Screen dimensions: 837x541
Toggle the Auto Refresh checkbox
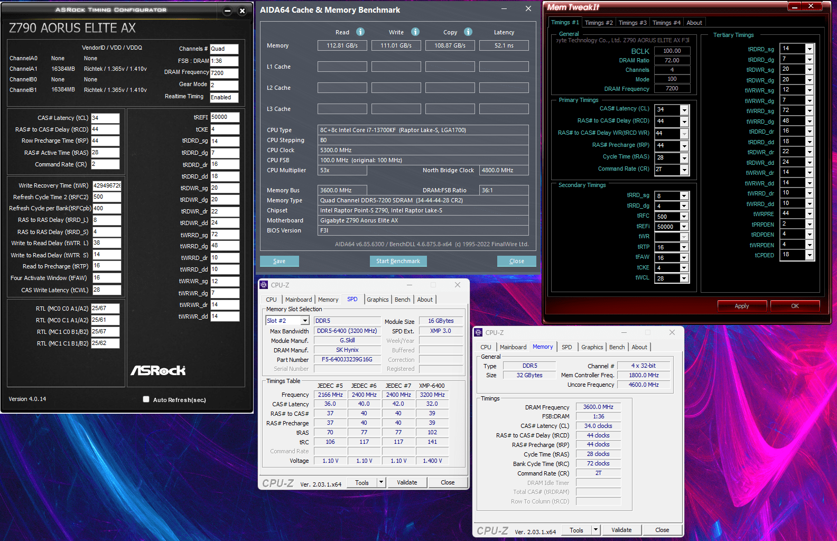tap(146, 399)
